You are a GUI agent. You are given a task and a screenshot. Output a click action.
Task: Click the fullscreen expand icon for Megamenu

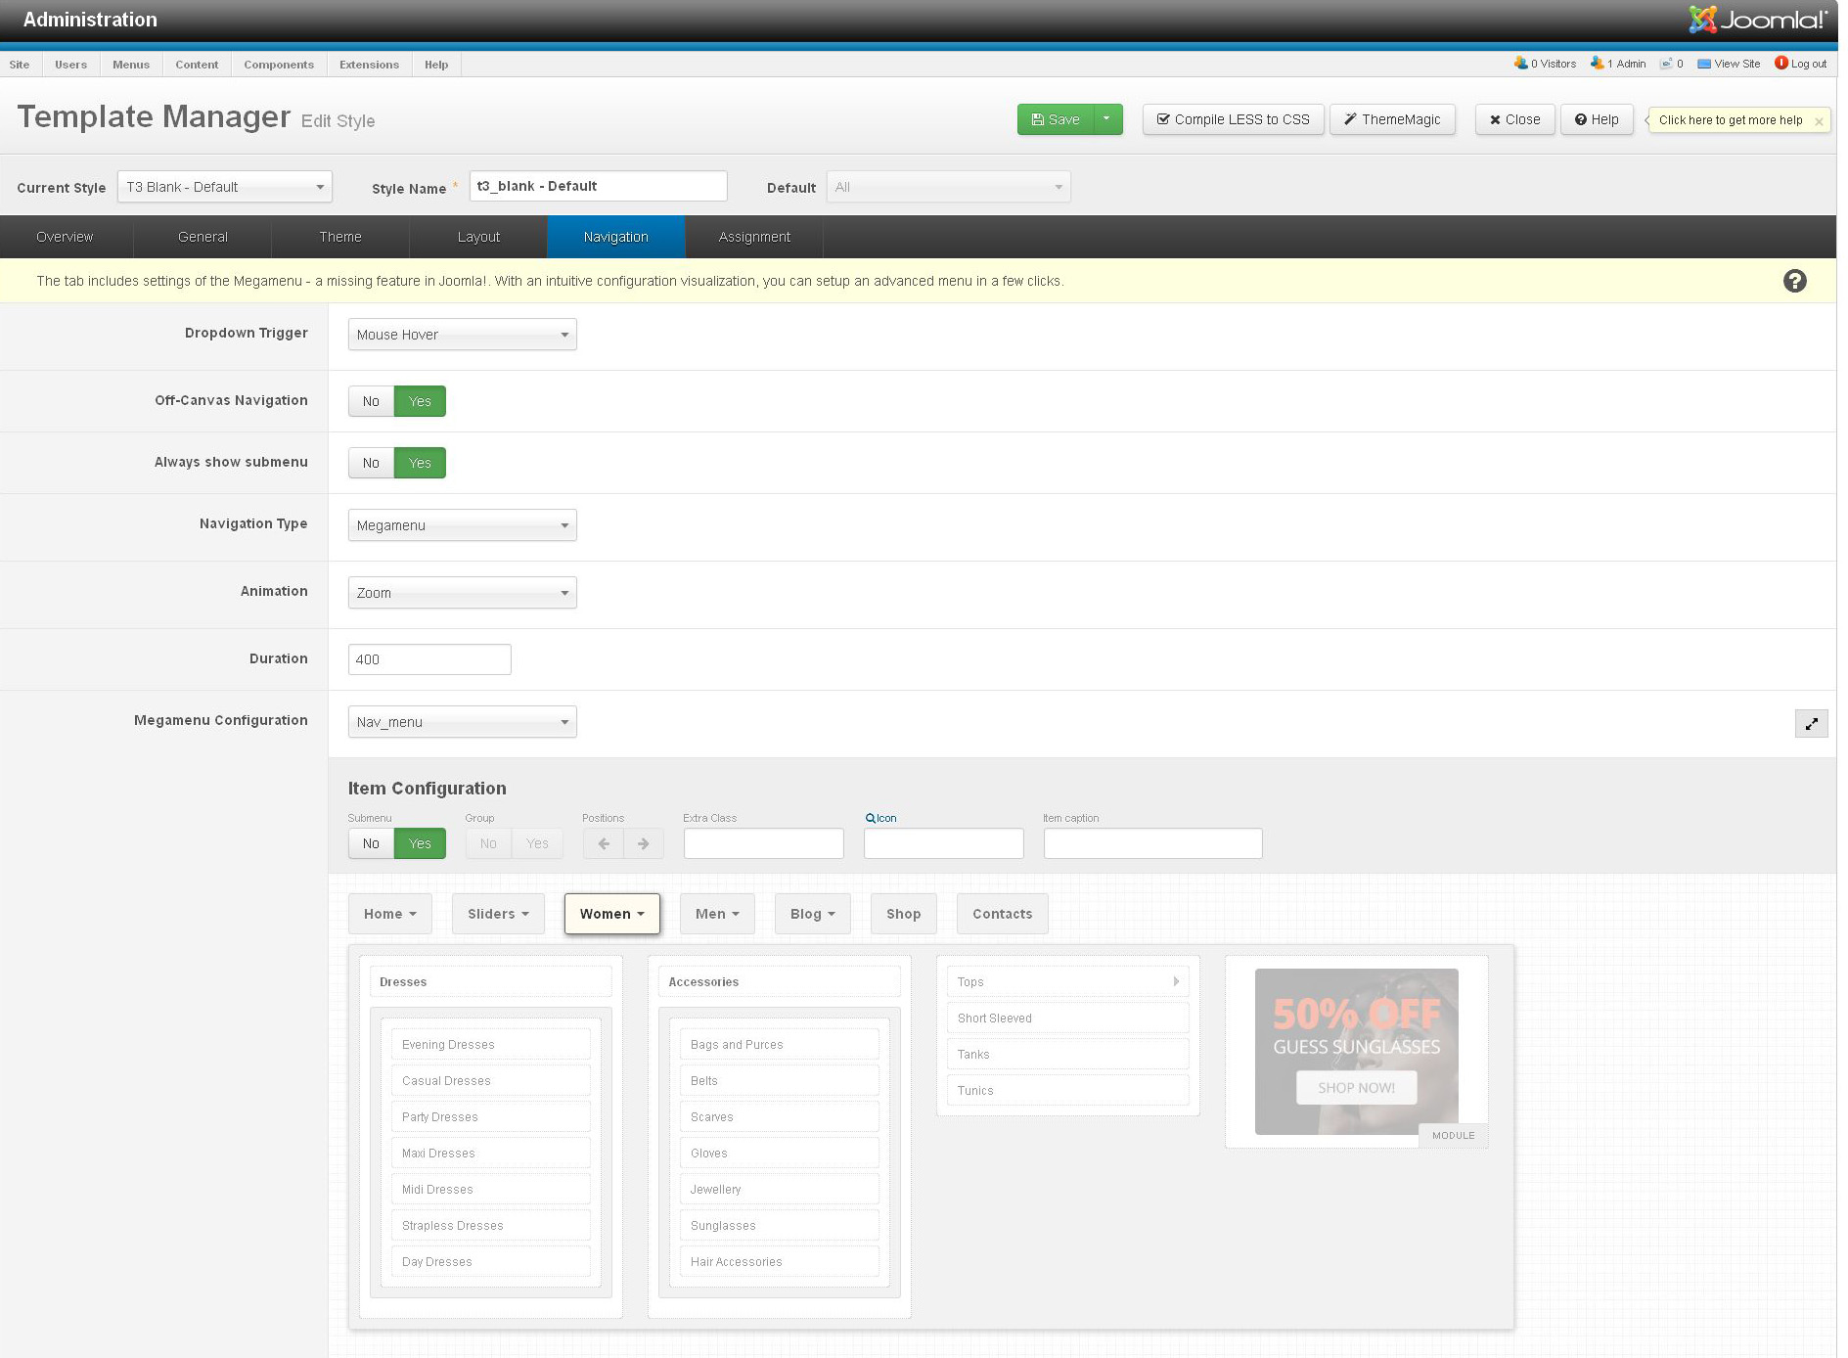pos(1811,723)
